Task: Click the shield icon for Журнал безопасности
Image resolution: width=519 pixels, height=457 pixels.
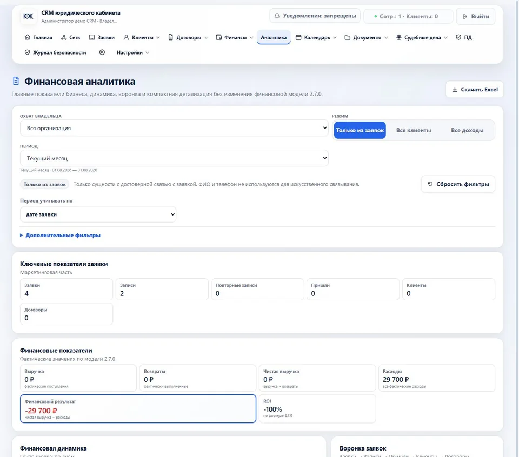Action: pos(27,52)
